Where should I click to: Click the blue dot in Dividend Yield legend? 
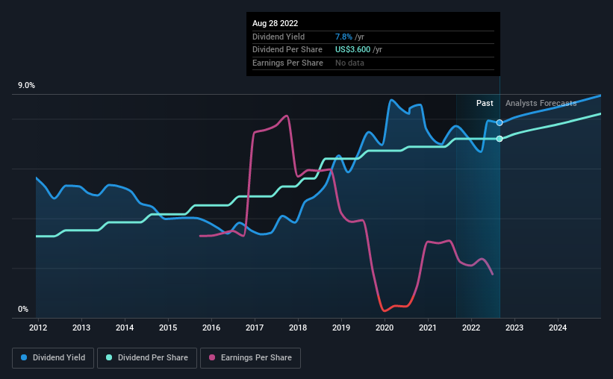coord(24,357)
